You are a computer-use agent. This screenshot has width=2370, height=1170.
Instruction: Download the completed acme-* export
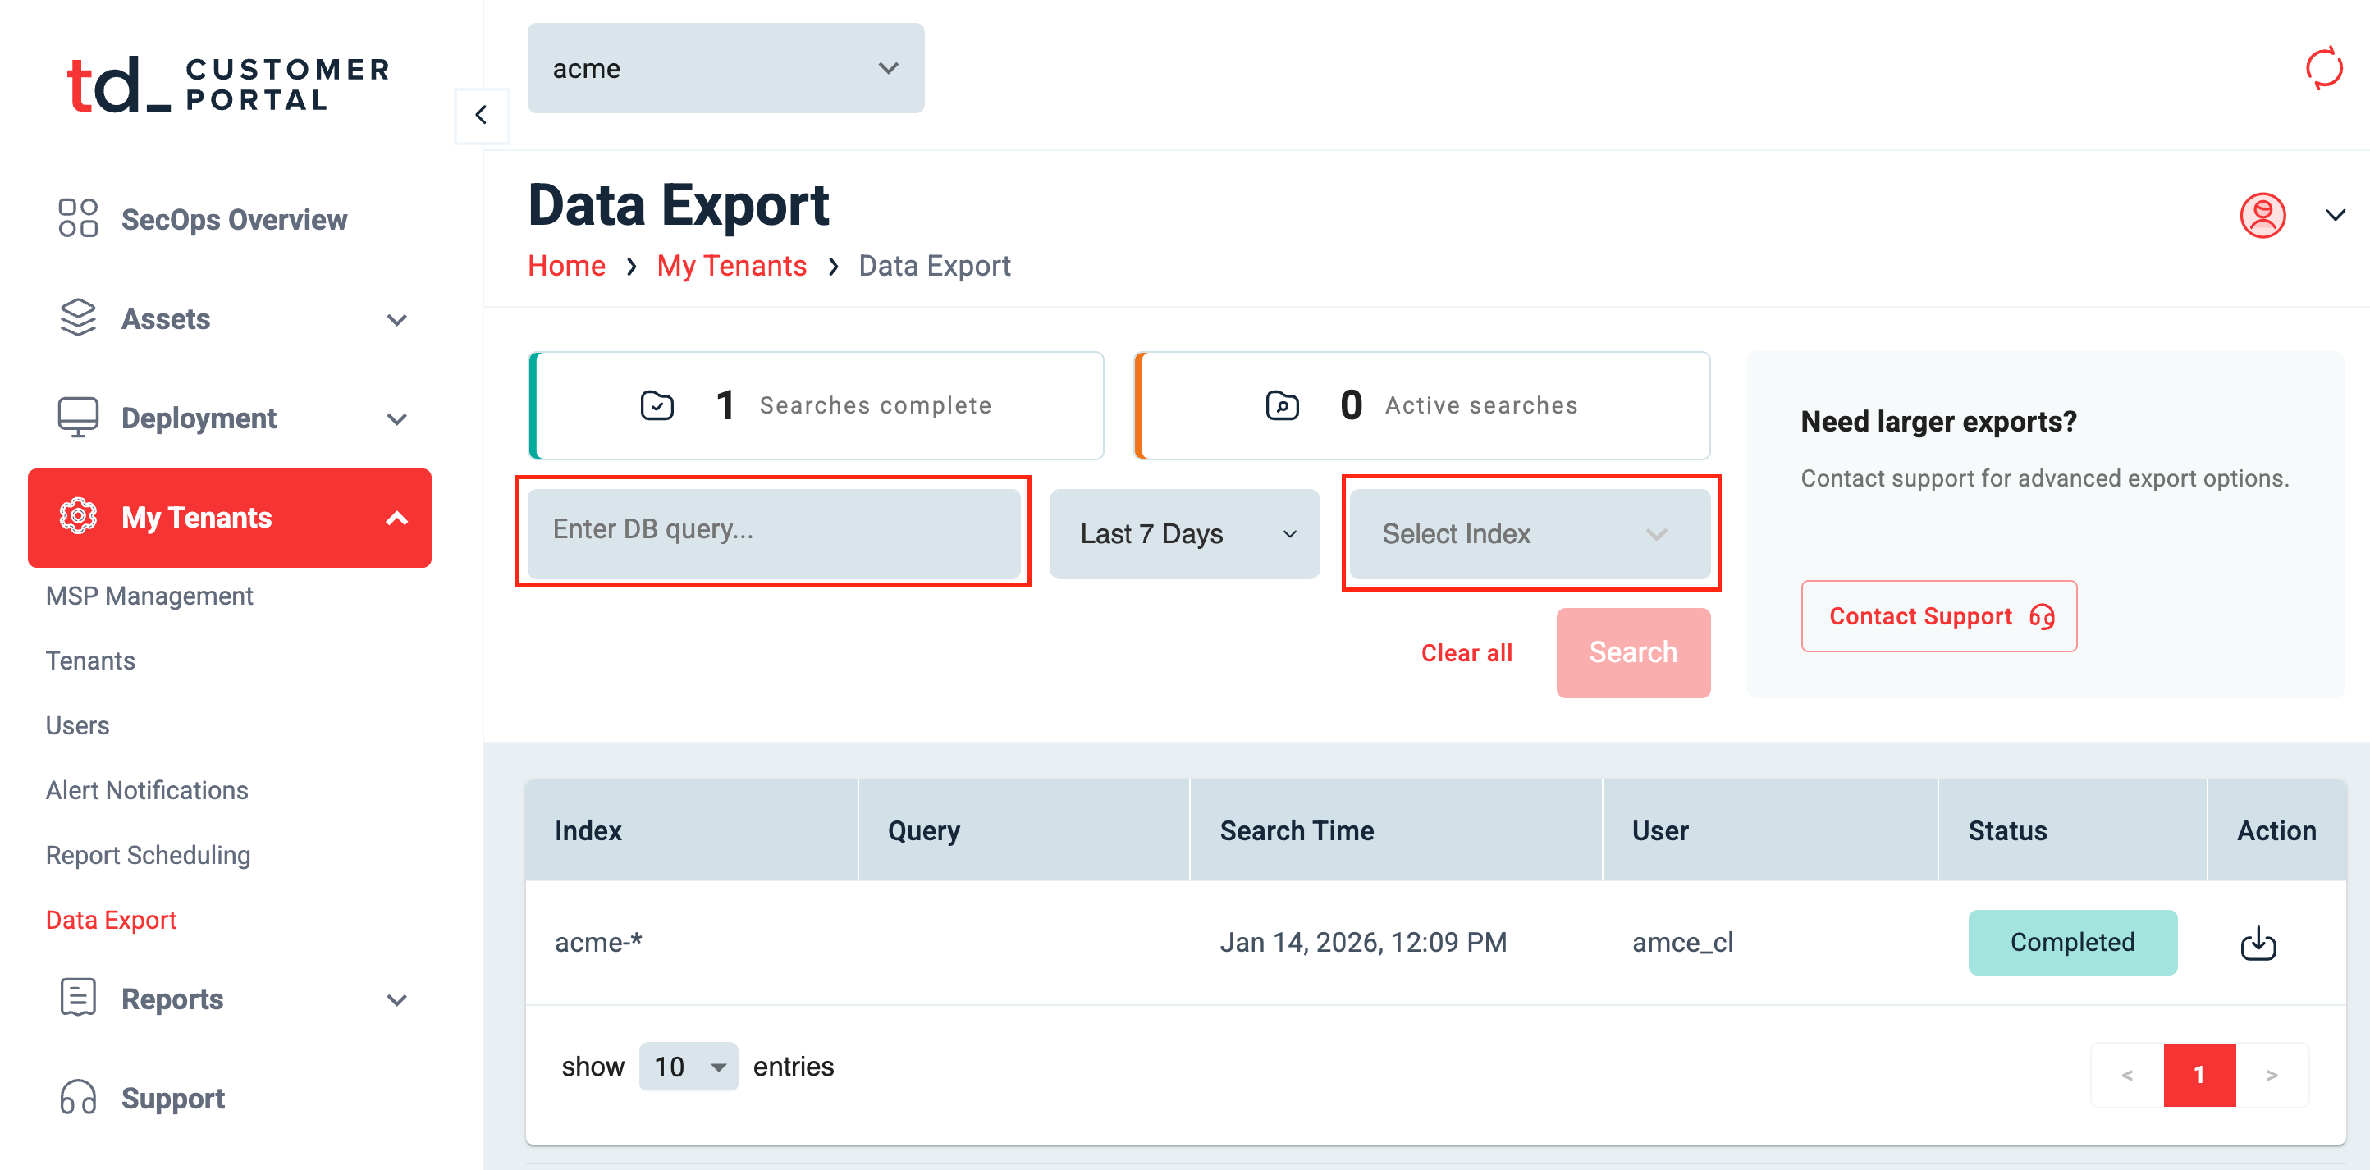click(2257, 943)
